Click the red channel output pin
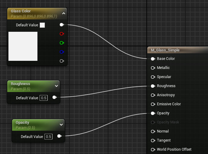Image resolution: width=208 pixels, height=154 pixels. tap(62, 34)
